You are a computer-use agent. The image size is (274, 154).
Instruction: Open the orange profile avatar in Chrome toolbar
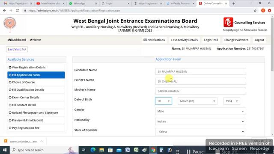click(x=263, y=10)
